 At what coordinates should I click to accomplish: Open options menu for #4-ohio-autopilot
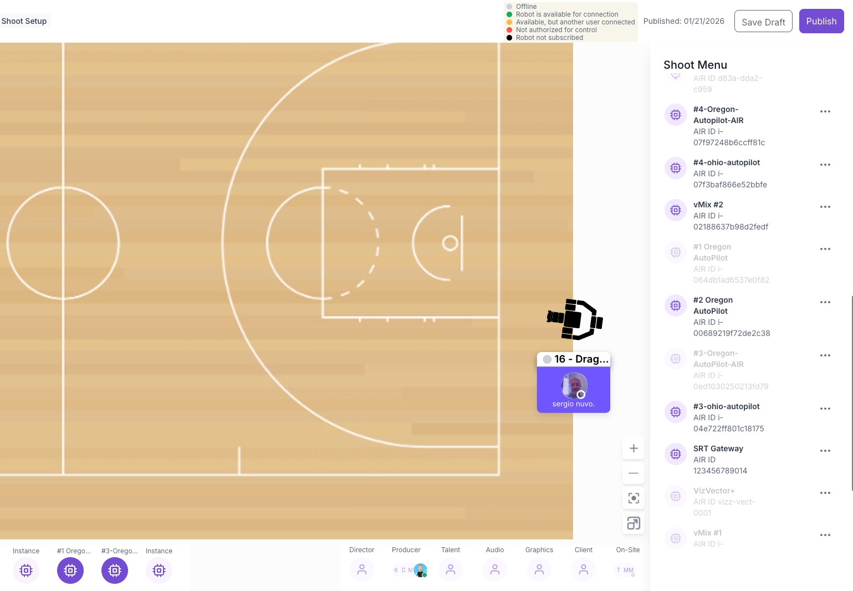[825, 165]
